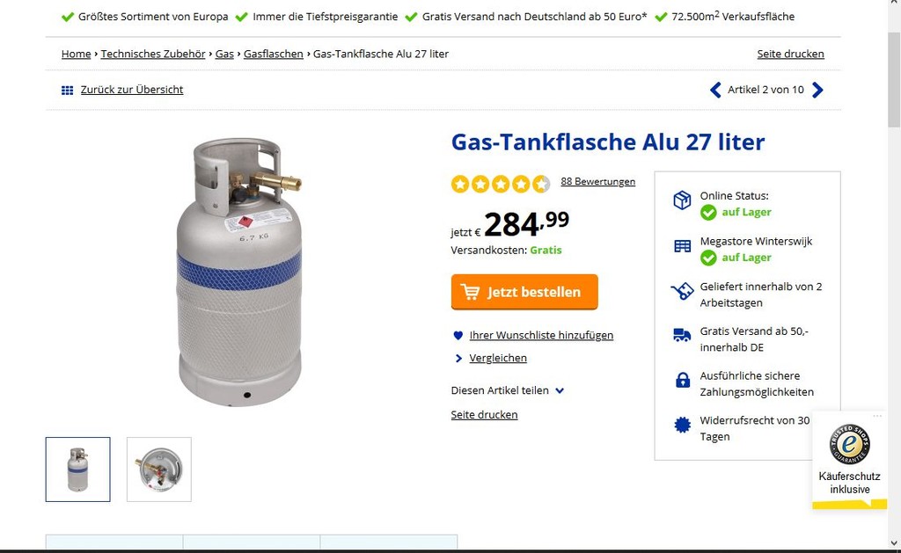Open the Gasflaschen breadcrumb
Image resolution: width=901 pixels, height=553 pixels.
pos(273,54)
